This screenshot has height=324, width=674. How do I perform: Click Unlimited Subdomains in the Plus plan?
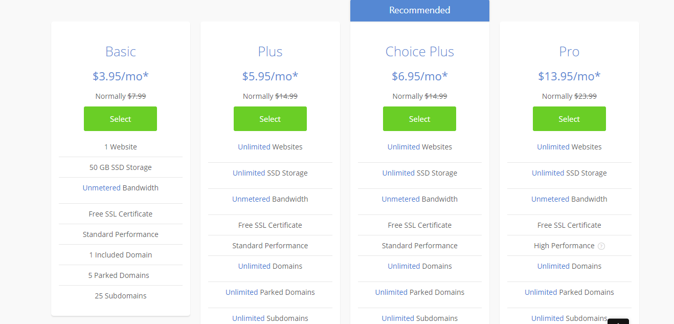click(270, 318)
